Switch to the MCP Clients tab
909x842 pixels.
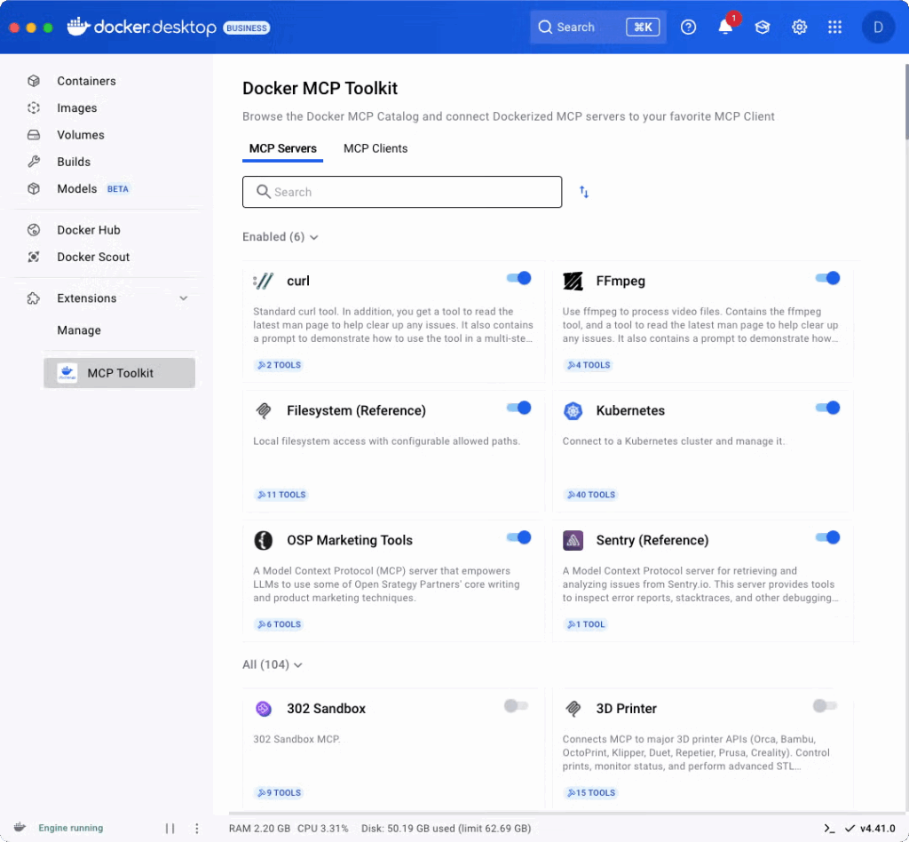click(x=375, y=148)
